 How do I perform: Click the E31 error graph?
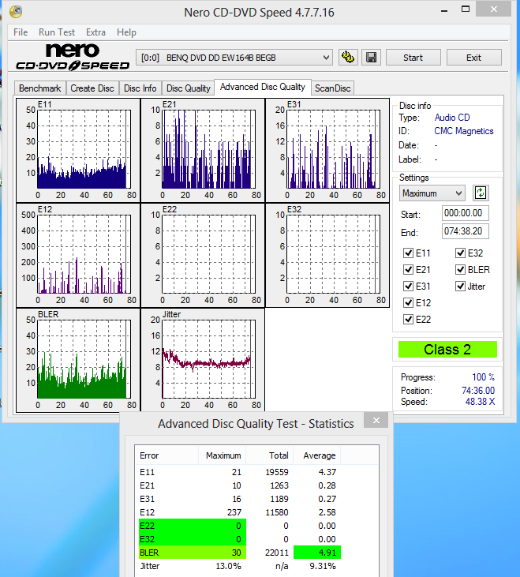pos(327,150)
